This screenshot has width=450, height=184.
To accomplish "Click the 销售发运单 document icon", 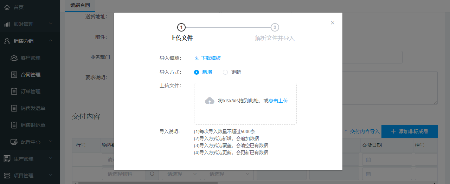I will [14, 108].
